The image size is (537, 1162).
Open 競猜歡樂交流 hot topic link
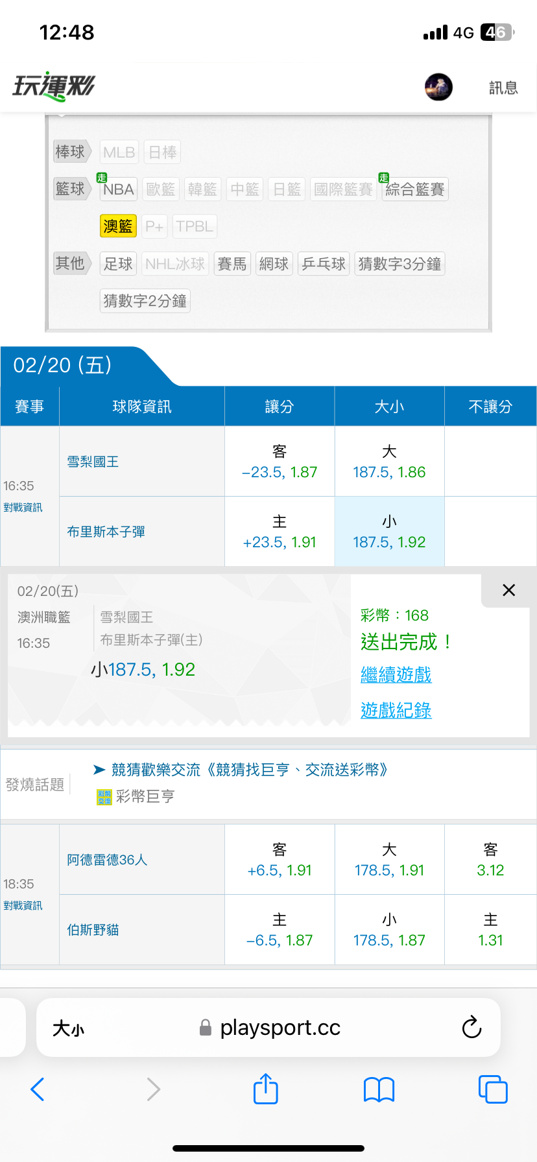(250, 770)
